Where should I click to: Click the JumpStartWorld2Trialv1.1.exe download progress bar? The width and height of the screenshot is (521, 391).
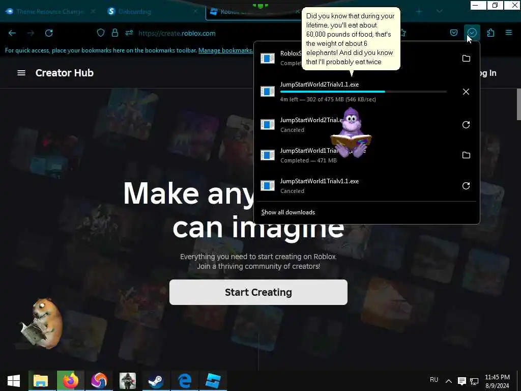[363, 92]
